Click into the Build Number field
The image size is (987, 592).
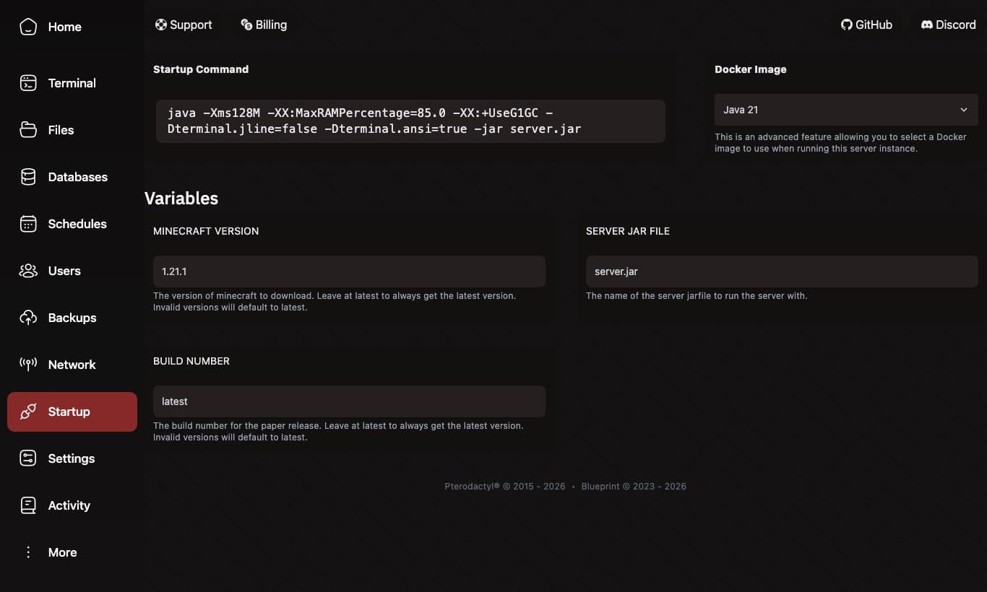pos(349,401)
